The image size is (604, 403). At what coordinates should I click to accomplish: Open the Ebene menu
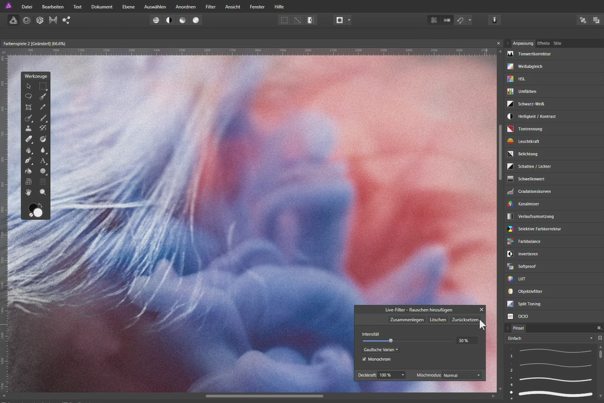tap(129, 7)
